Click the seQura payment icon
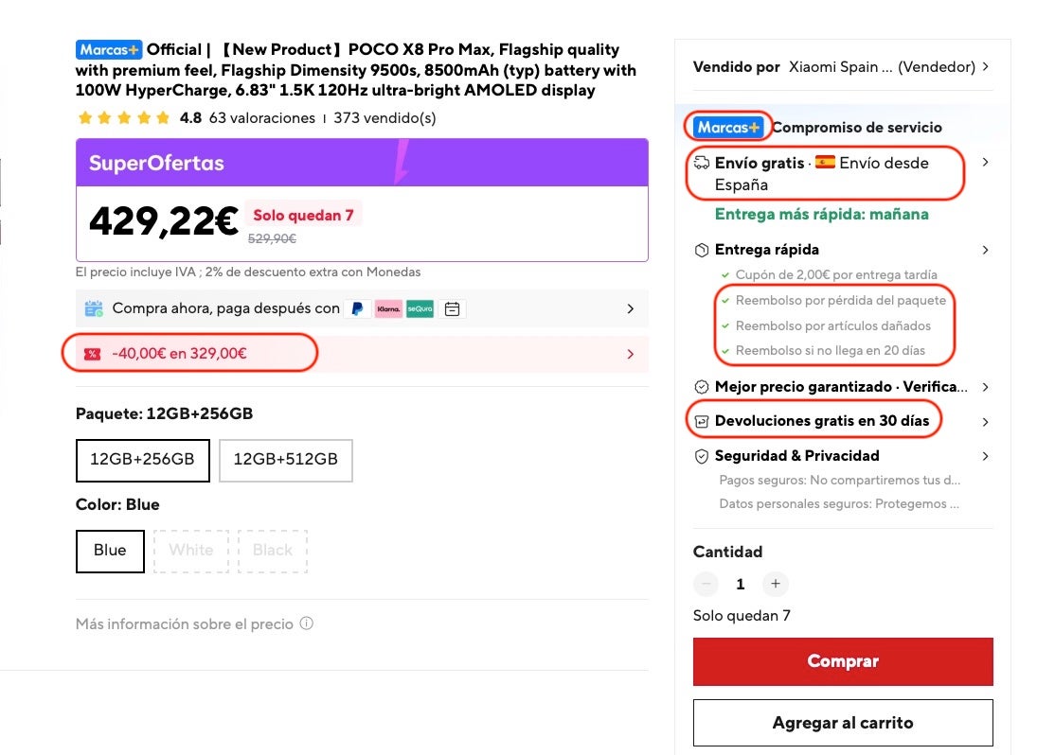The image size is (1037, 755). tap(420, 308)
